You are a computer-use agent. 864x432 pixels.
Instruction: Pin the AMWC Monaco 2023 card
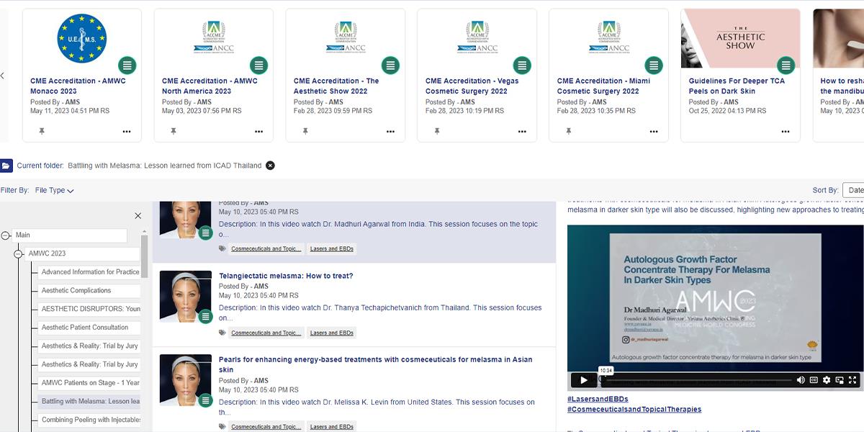point(42,131)
